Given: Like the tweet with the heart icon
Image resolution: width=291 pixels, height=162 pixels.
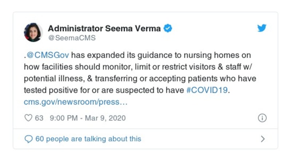Looking at the screenshot, I should pos(28,118).
